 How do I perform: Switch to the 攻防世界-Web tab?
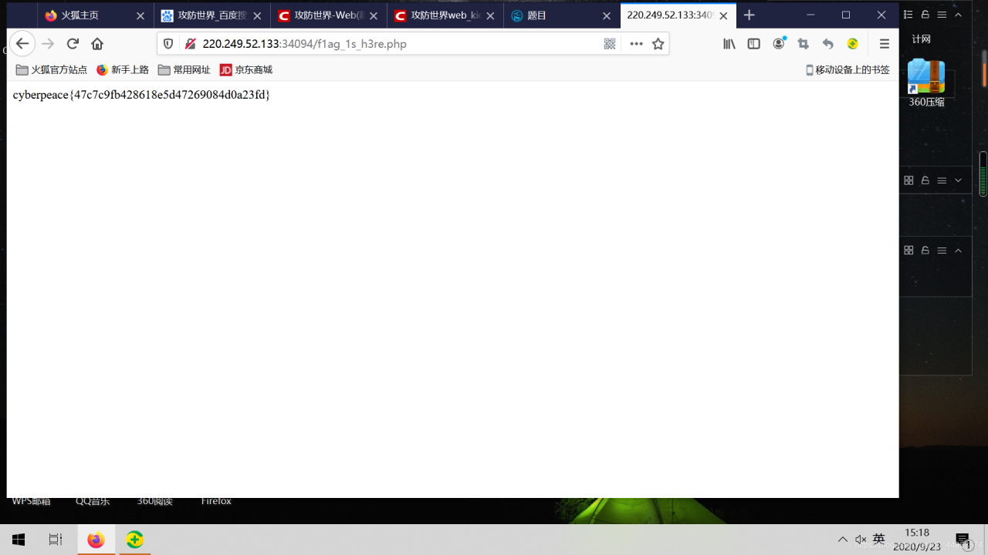[327, 15]
